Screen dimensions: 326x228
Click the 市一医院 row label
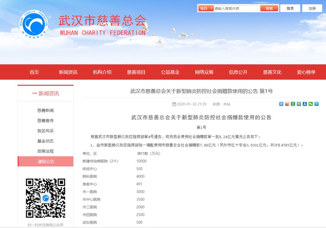[x=90, y=192]
